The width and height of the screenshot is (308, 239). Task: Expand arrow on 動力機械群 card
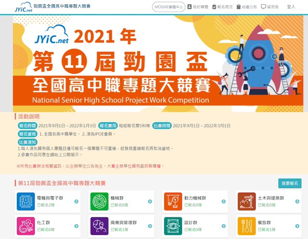tap(224, 201)
